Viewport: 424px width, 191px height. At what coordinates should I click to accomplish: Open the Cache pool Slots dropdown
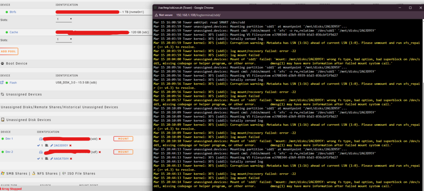click(x=64, y=39)
